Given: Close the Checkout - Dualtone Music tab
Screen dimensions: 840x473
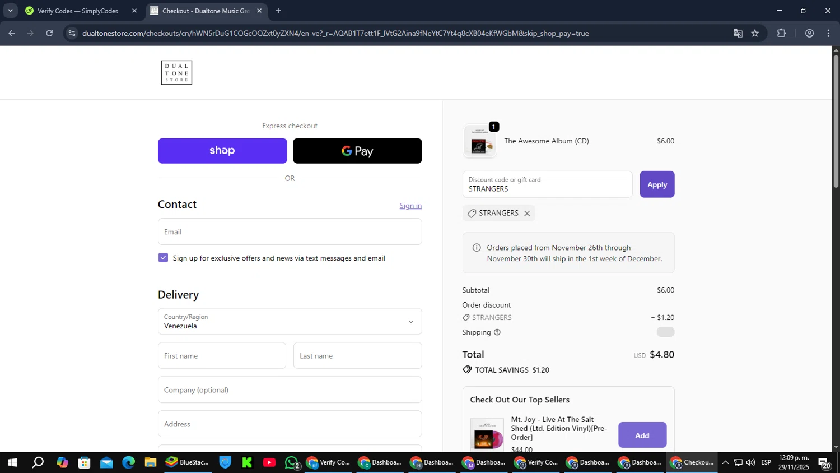Looking at the screenshot, I should 259,11.
